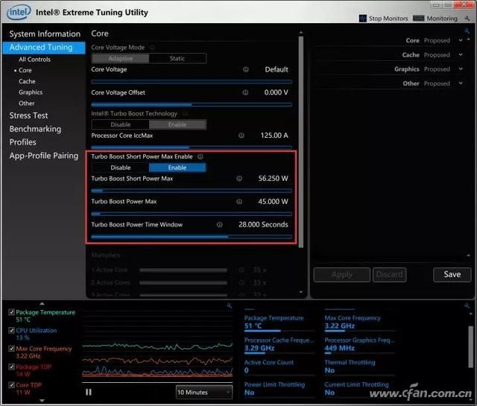Image resolution: width=477 pixels, height=406 pixels.
Task: Click info icon for Processor Core IccMax
Action: pyautogui.click(x=241, y=136)
